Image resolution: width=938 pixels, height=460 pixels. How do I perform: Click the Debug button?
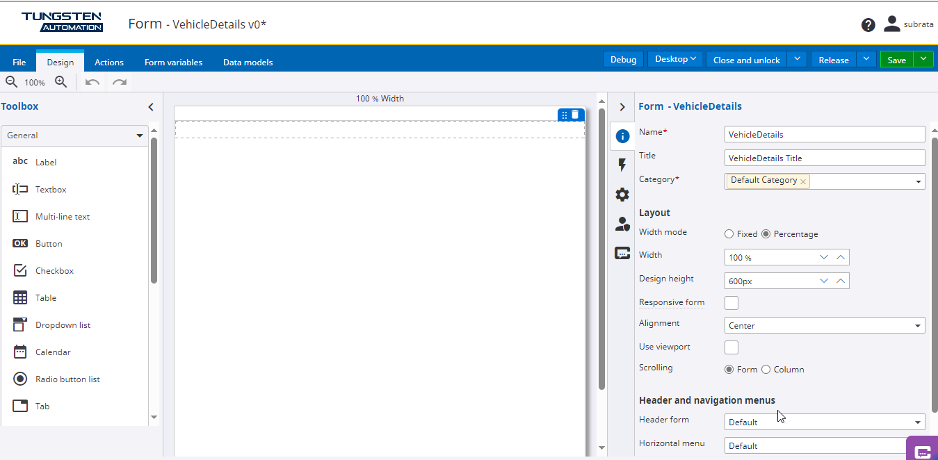[x=623, y=60]
